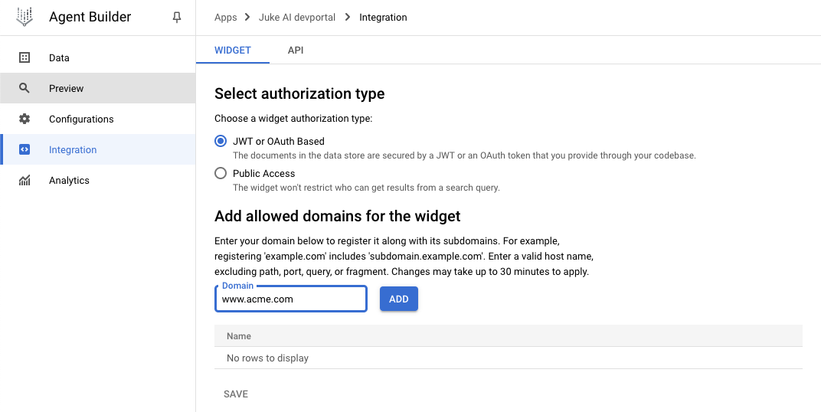This screenshot has height=412, width=821.
Task: Click the Name column header
Action: pos(239,336)
